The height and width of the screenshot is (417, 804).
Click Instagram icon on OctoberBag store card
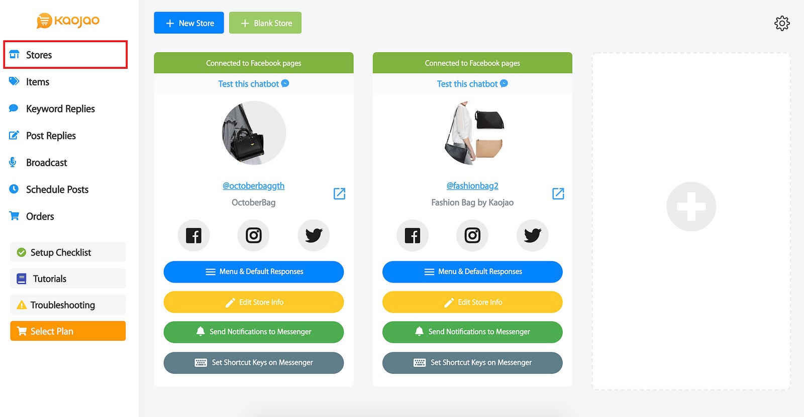click(253, 235)
